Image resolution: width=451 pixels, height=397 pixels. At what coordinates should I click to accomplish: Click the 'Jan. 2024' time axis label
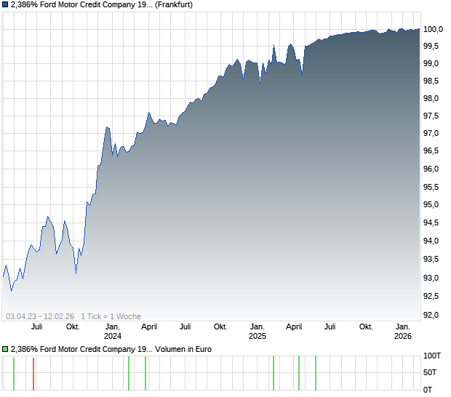click(x=113, y=331)
